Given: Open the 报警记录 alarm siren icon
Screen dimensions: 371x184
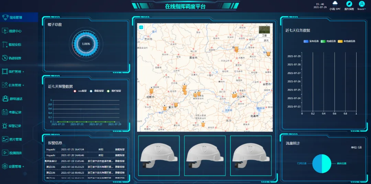Looking at the screenshot, I should [x=5, y=126].
